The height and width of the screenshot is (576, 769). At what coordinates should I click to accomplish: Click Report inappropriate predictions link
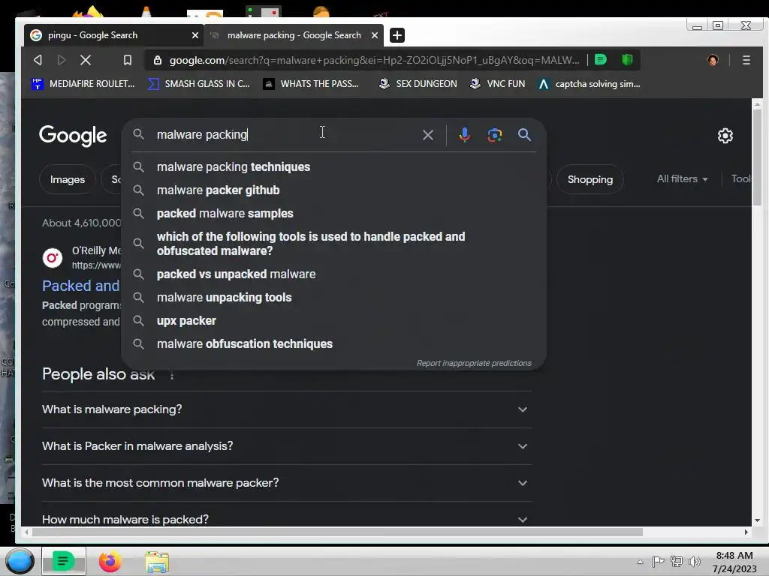474,363
